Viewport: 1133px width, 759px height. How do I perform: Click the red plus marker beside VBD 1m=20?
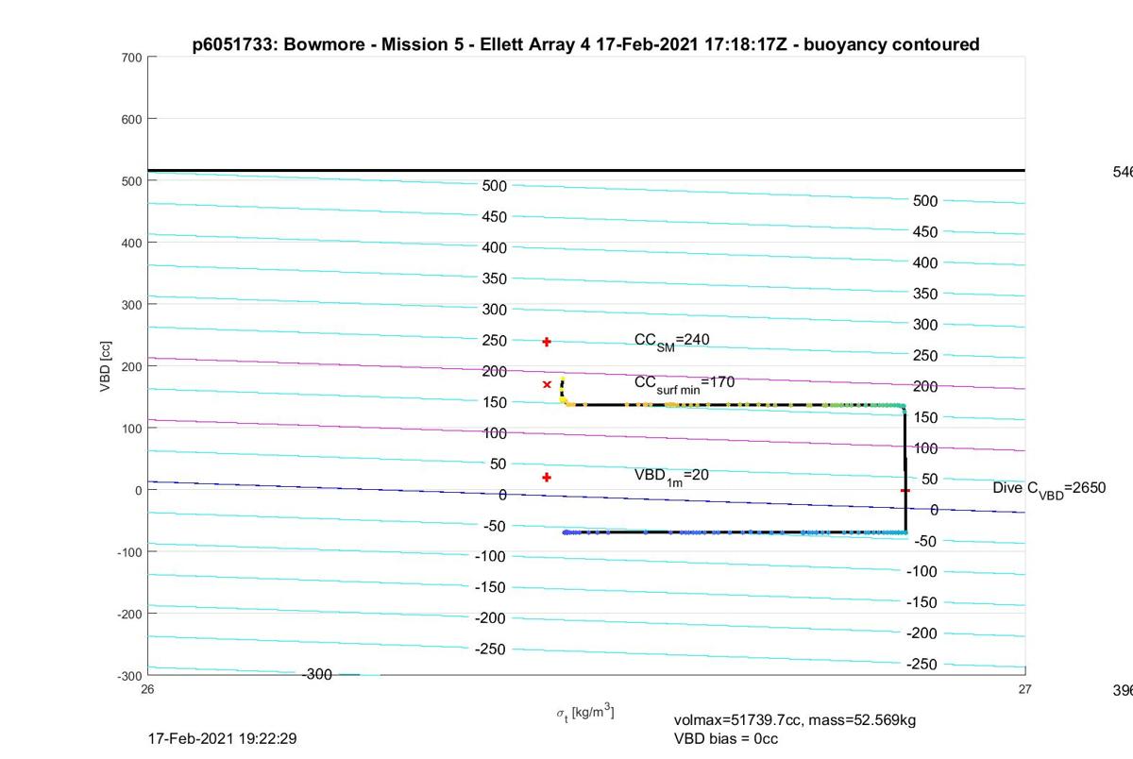[x=547, y=477]
